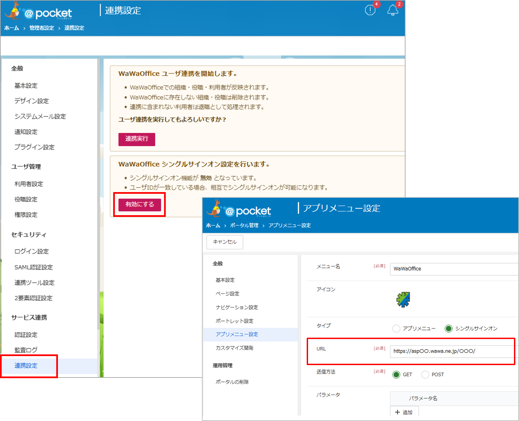Image resolution: width=519 pixels, height=421 pixels.
Task: Choose POST as the send method
Action: (x=425, y=374)
